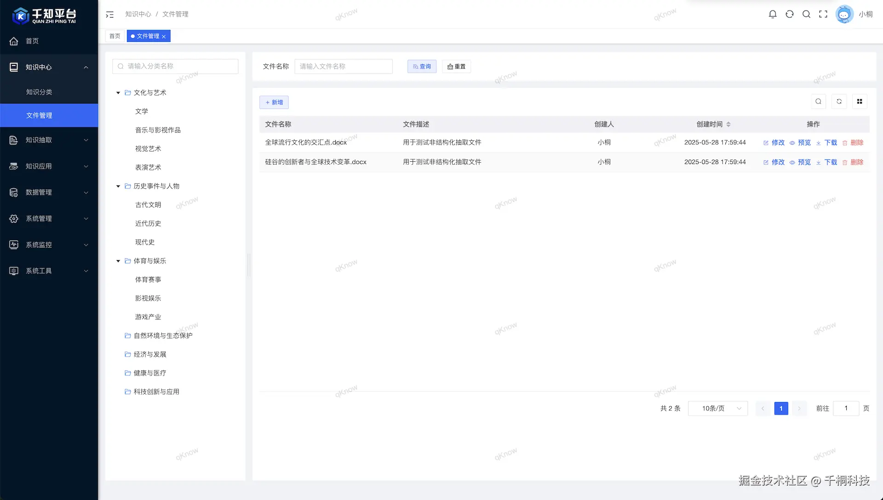Click the 新增 button
883x500 pixels.
pos(274,102)
